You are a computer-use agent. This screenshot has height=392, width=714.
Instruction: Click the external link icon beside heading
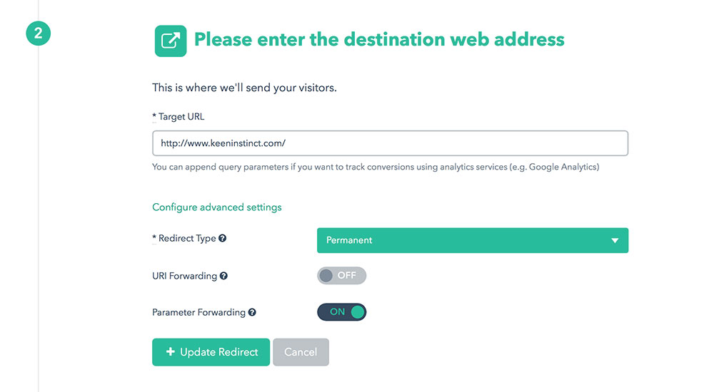coord(171,41)
